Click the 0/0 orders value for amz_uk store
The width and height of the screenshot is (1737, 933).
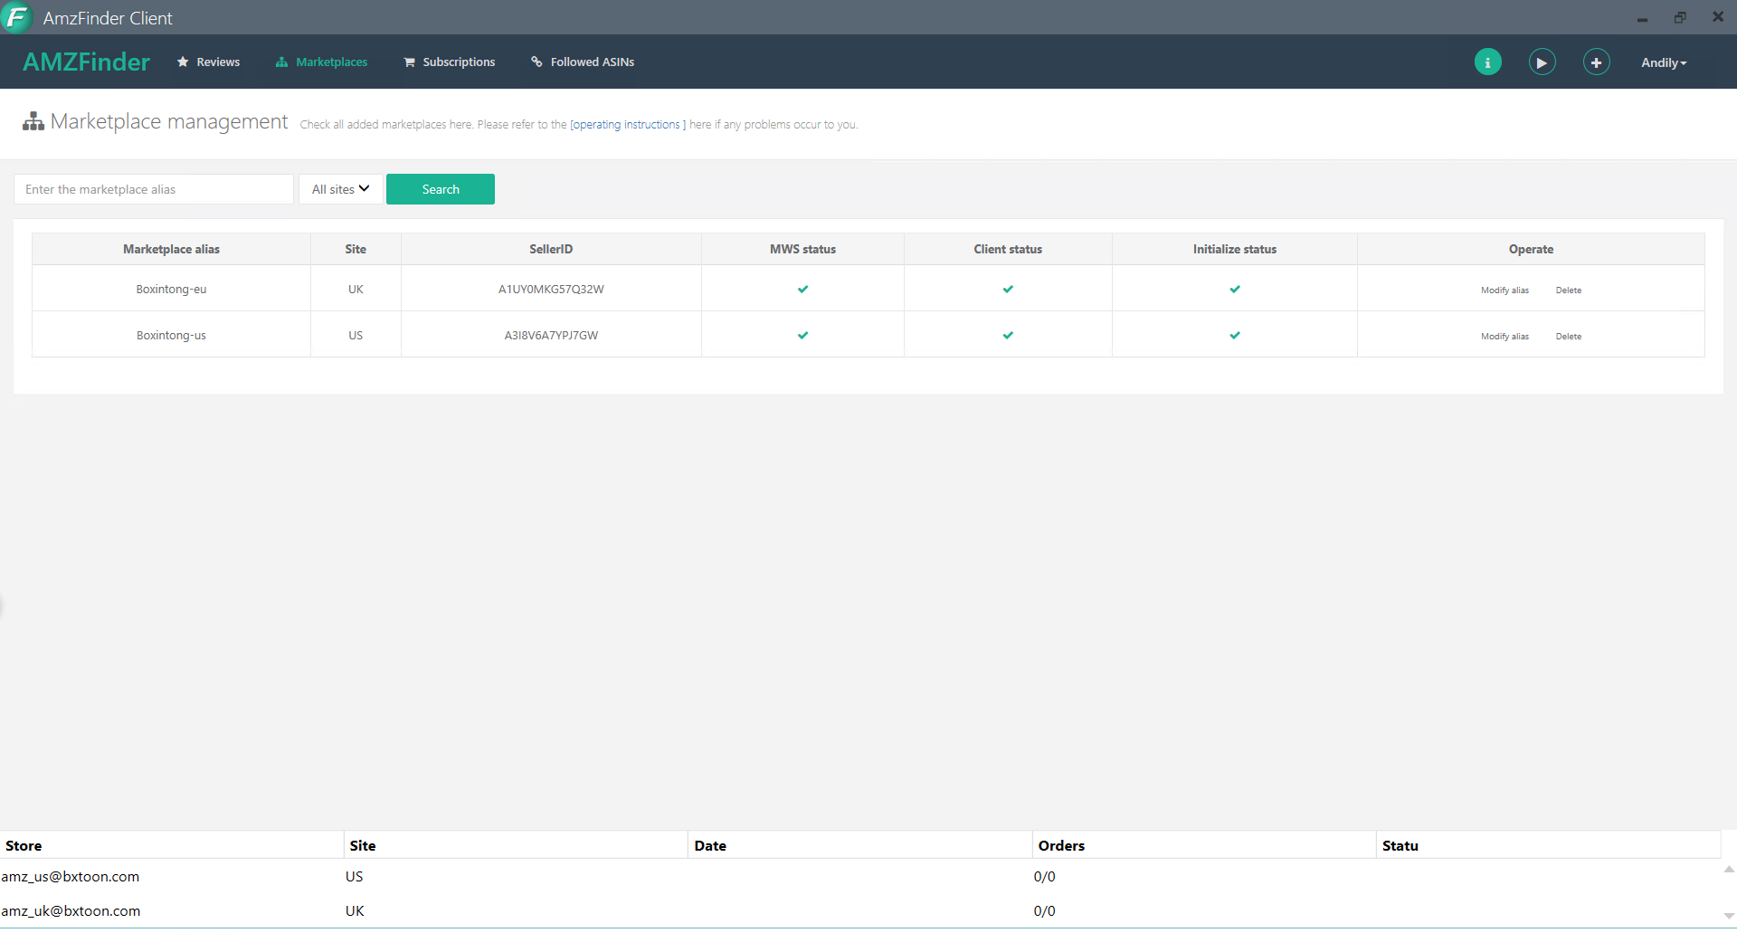(1044, 911)
